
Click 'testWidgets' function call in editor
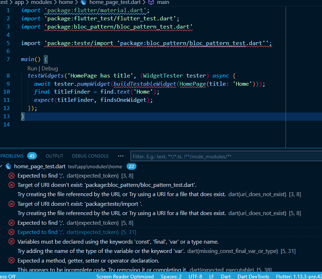pos(46,76)
